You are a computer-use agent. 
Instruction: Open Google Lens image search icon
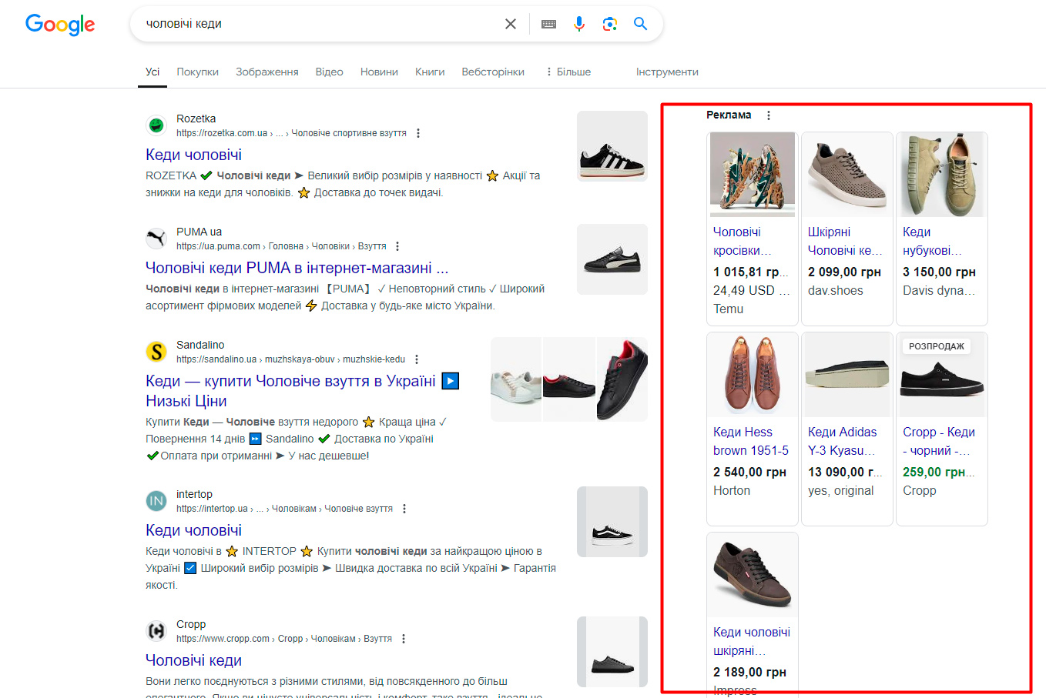610,24
